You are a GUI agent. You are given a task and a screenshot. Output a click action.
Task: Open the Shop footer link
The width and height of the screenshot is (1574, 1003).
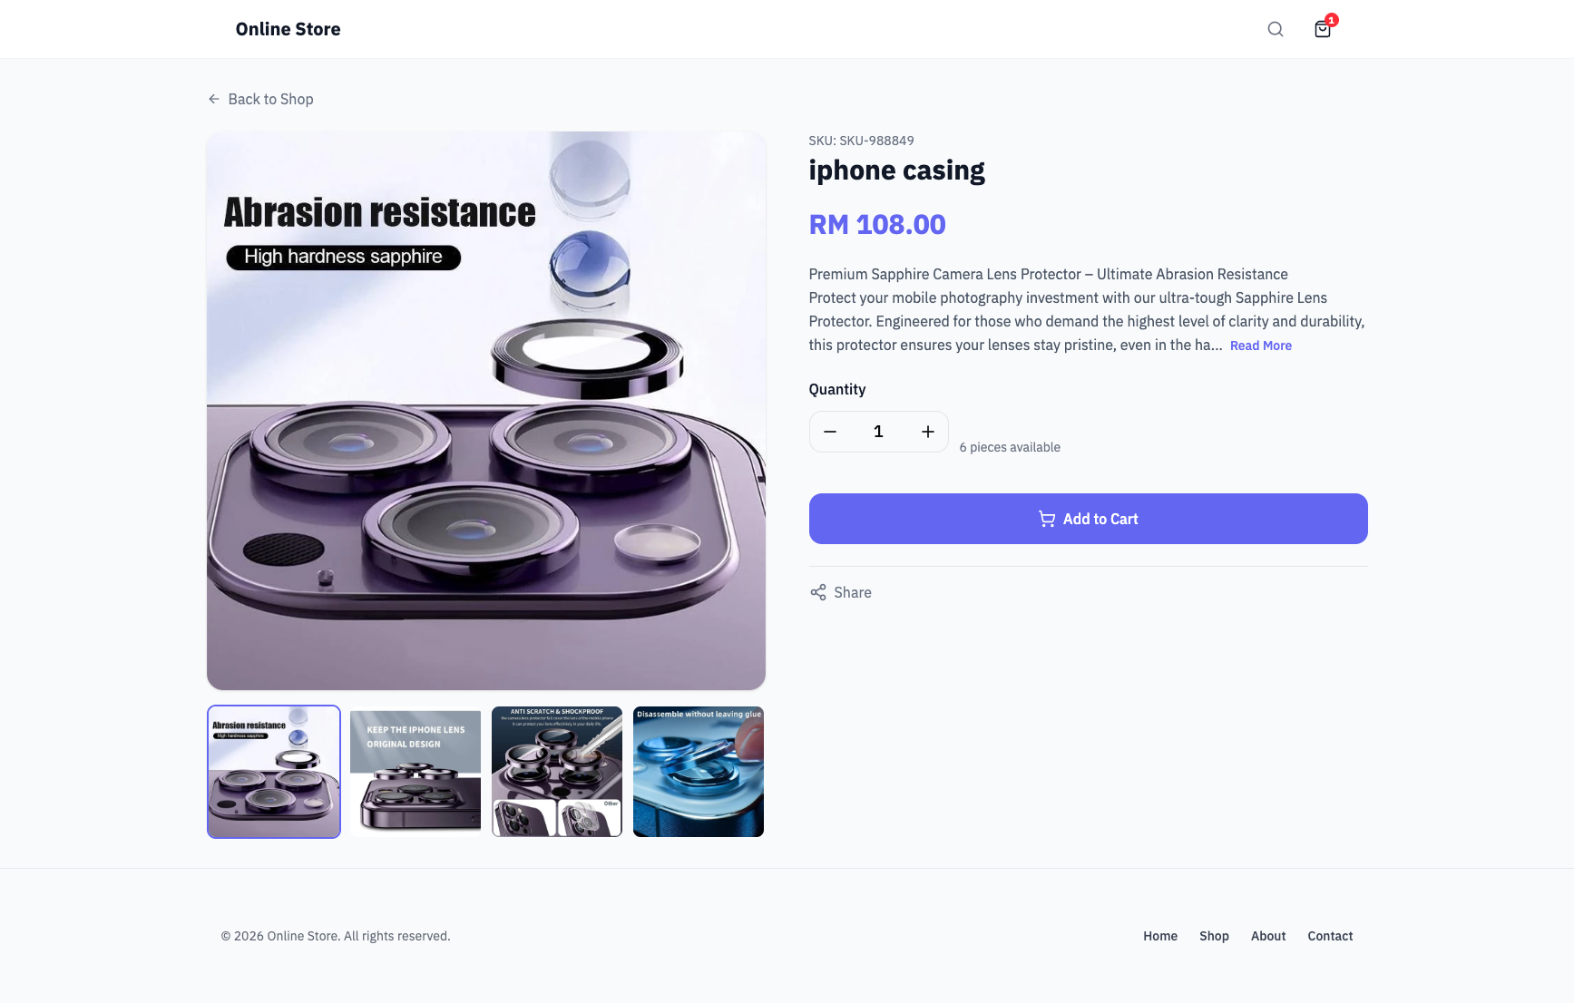[1214, 936]
